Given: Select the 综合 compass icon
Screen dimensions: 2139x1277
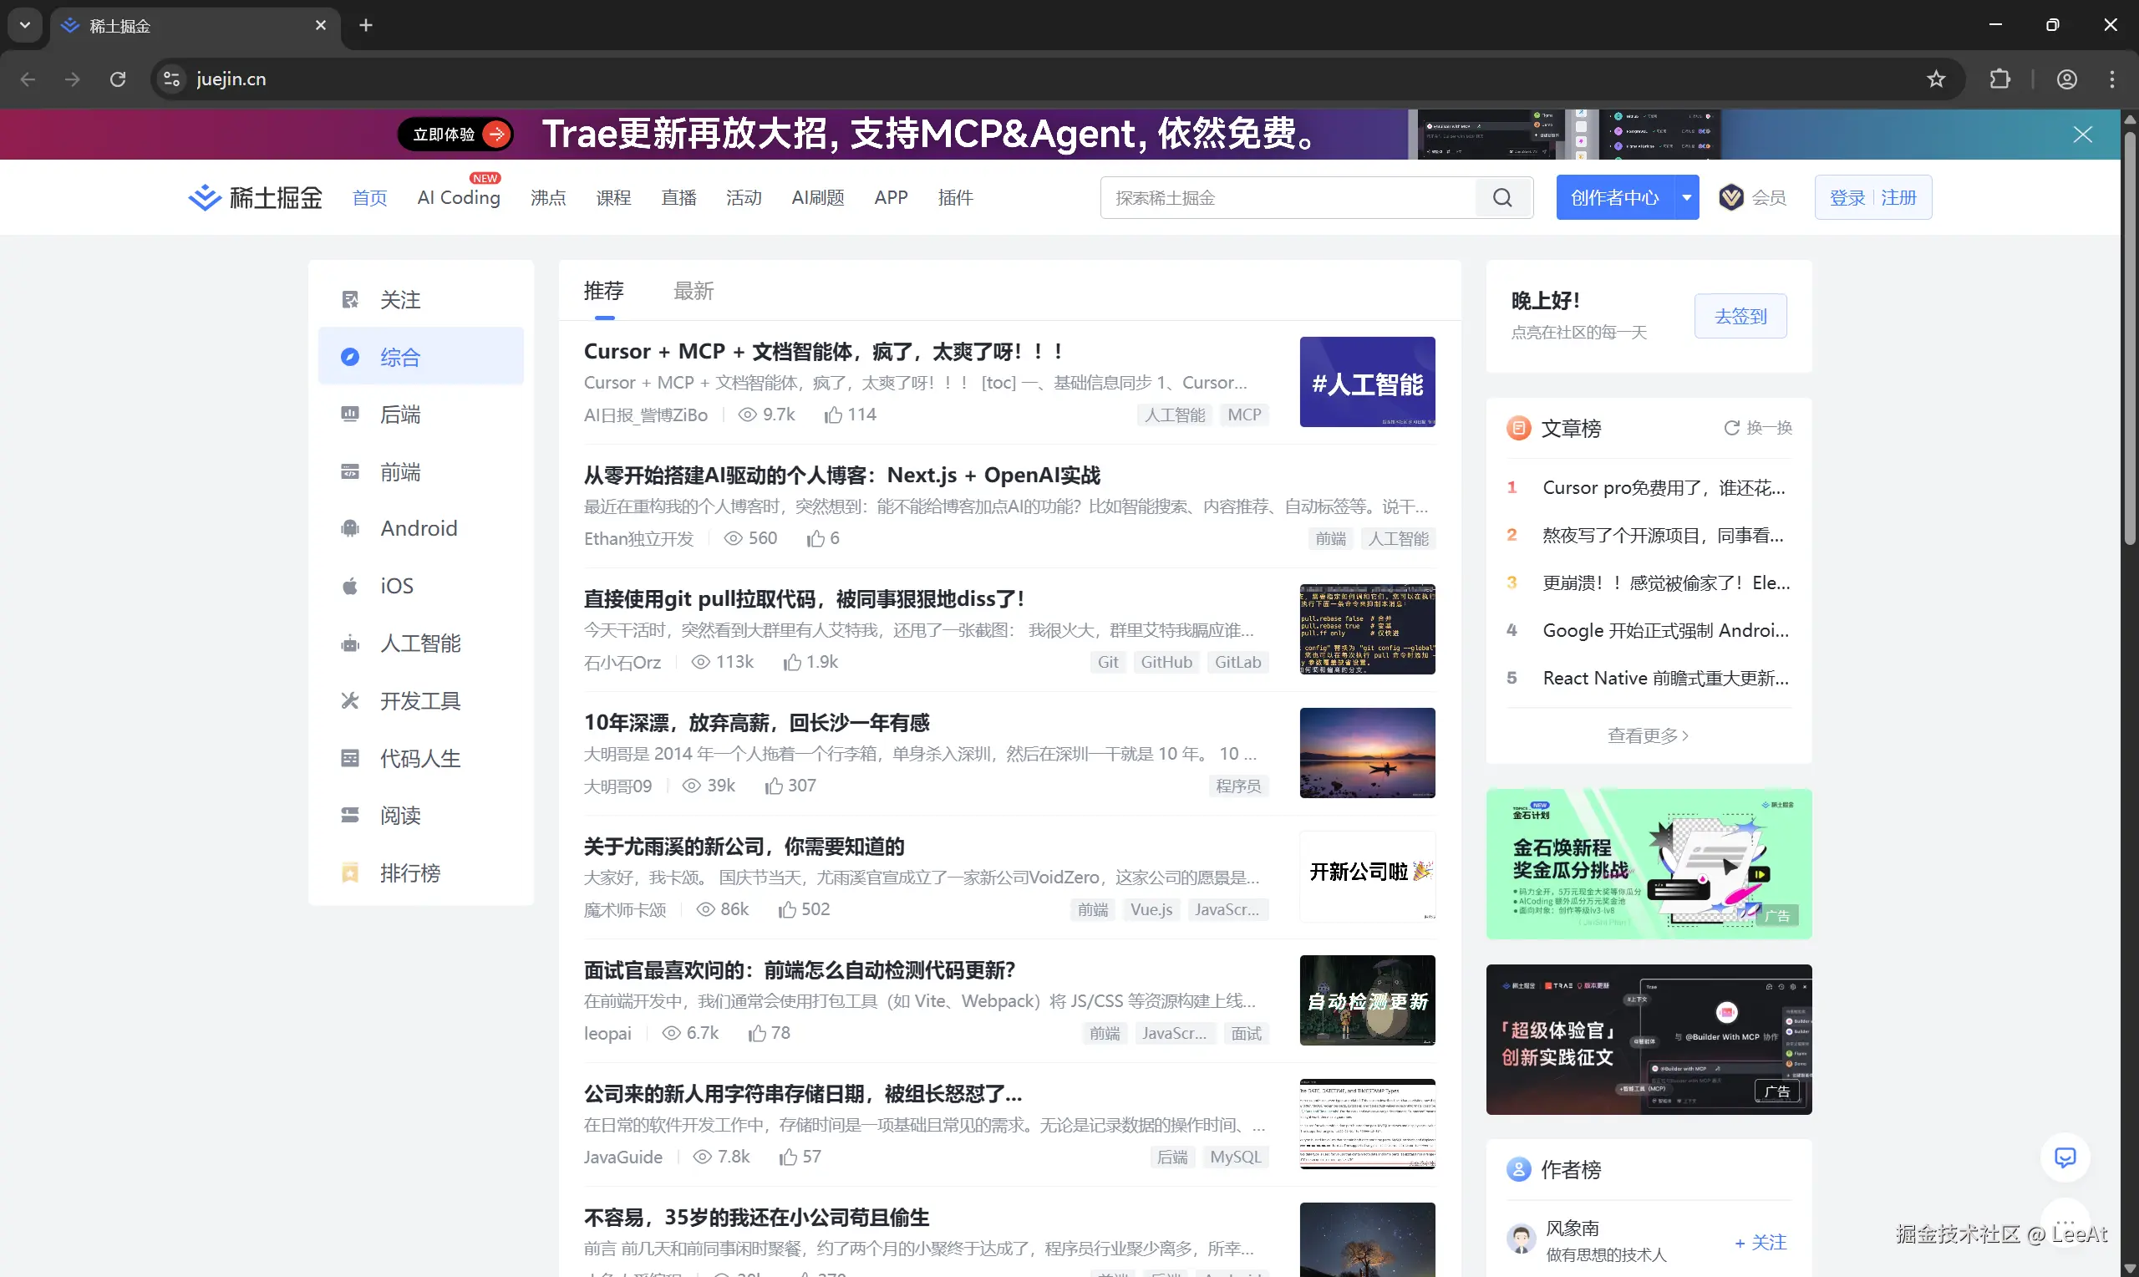Looking at the screenshot, I should [x=350, y=357].
